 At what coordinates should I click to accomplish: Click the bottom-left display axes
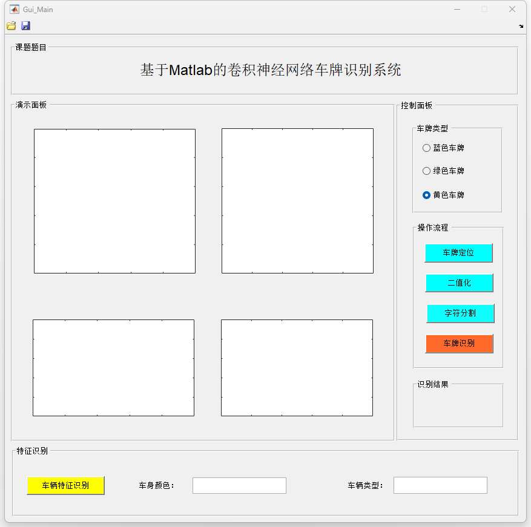[x=113, y=368]
